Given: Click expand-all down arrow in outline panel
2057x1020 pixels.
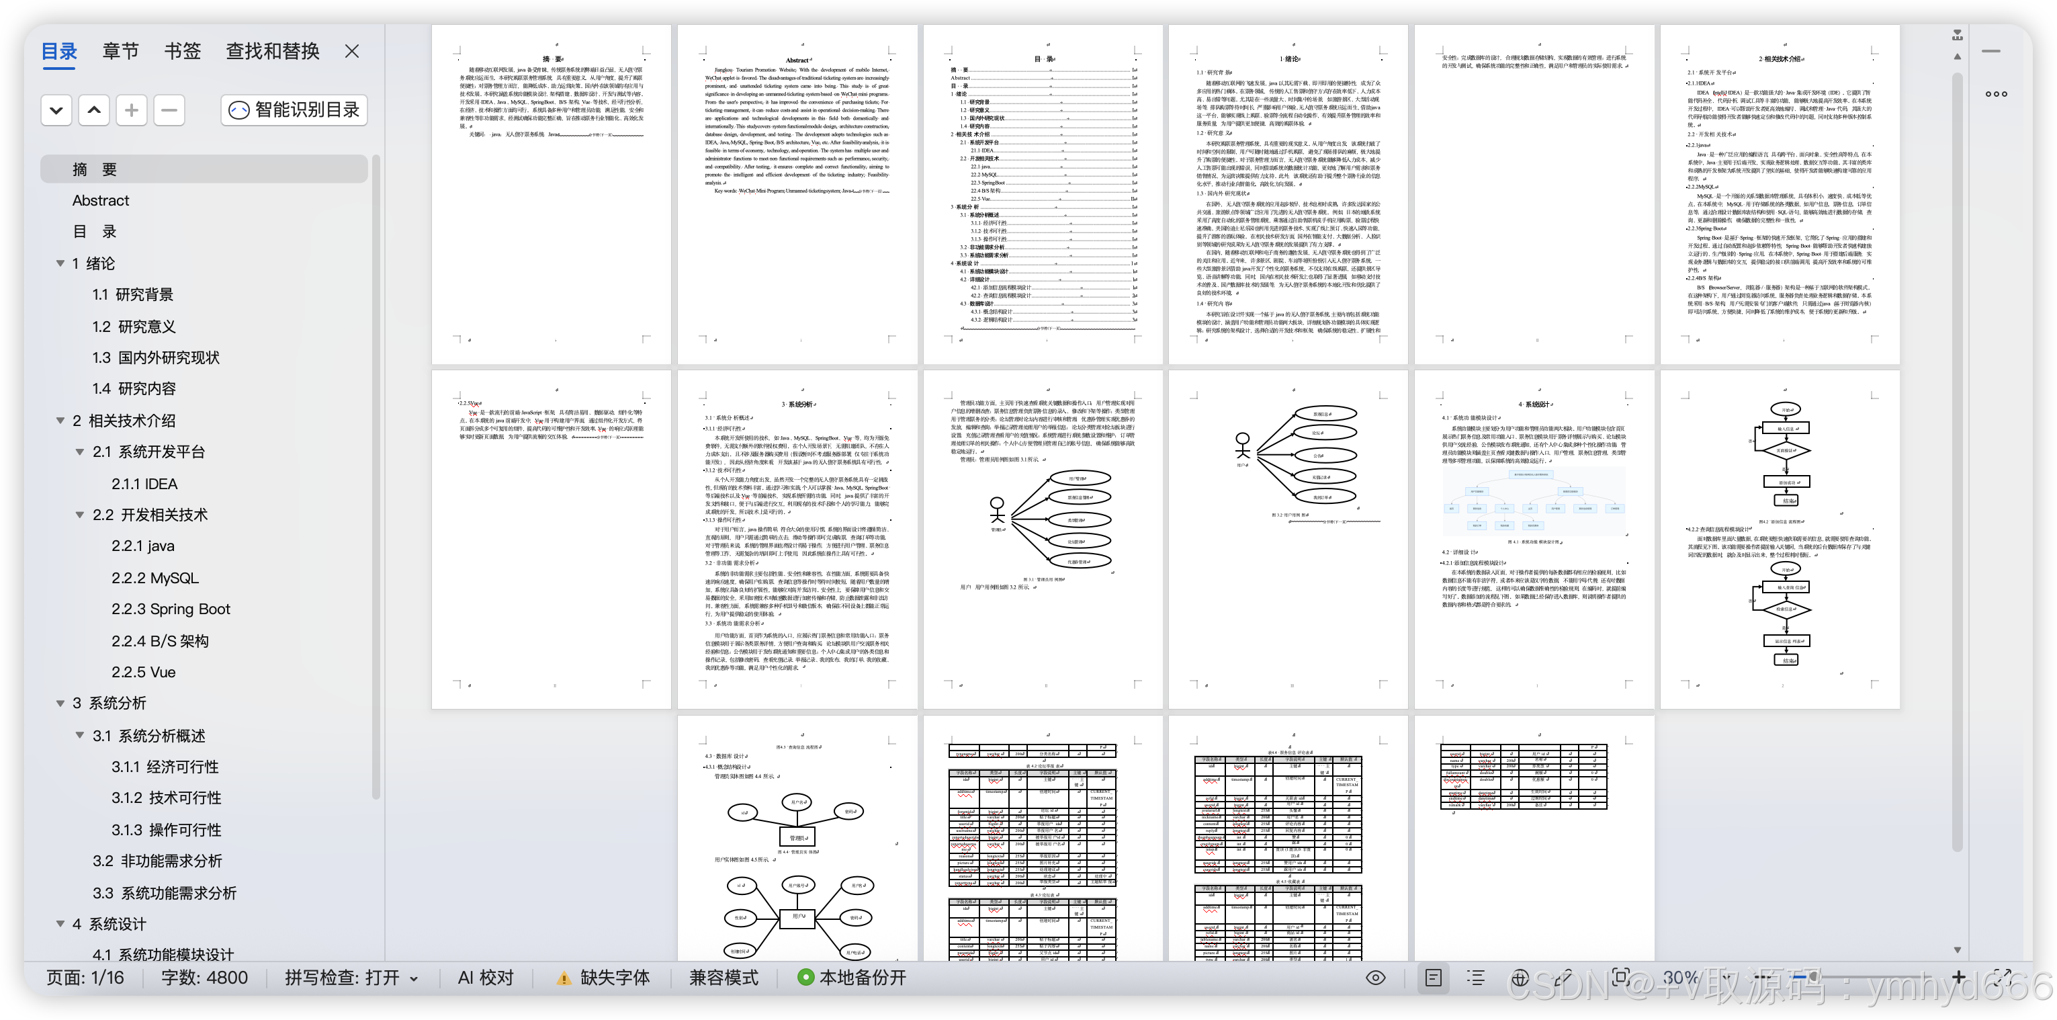Looking at the screenshot, I should [56, 110].
